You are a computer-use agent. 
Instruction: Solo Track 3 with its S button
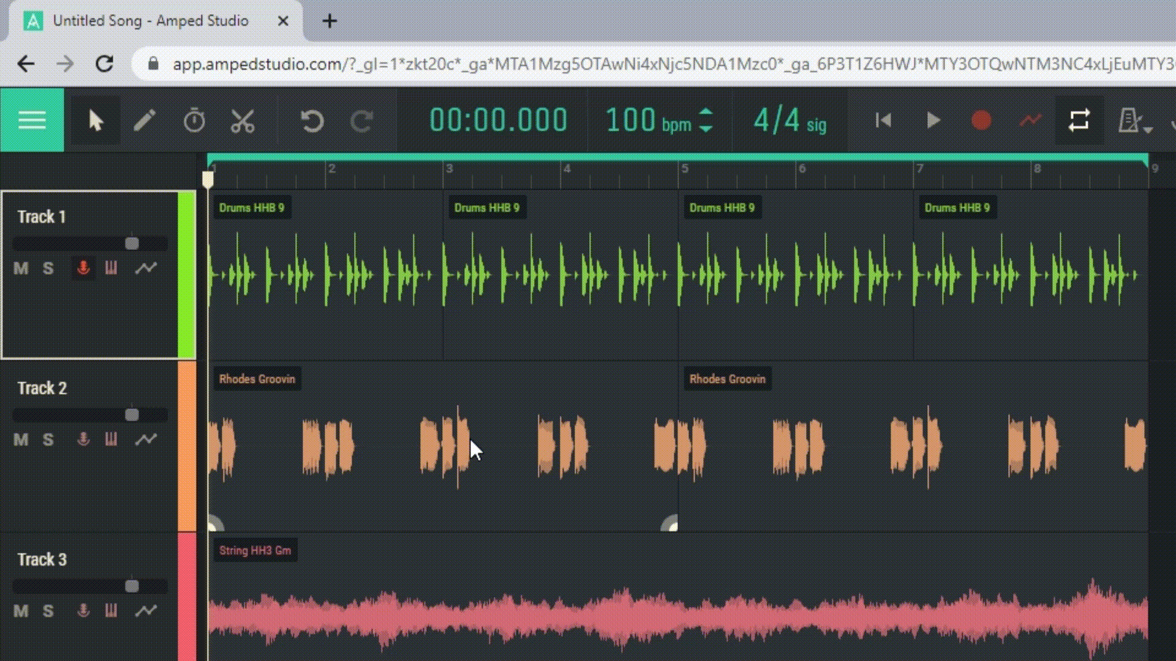coord(47,610)
